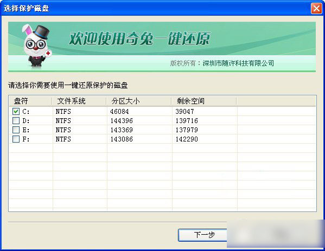Image resolution: width=325 pixels, height=251 pixels.
Task: Click partition size value 144396
Action: click(x=122, y=121)
